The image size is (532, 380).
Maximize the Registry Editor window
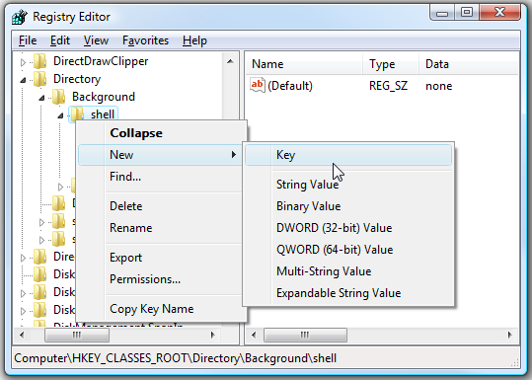467,13
